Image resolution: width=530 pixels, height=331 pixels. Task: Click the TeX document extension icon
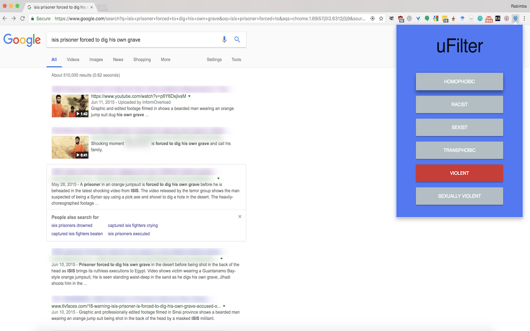point(471,19)
